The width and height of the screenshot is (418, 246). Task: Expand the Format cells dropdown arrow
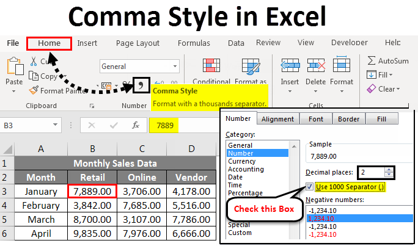(x=342, y=92)
